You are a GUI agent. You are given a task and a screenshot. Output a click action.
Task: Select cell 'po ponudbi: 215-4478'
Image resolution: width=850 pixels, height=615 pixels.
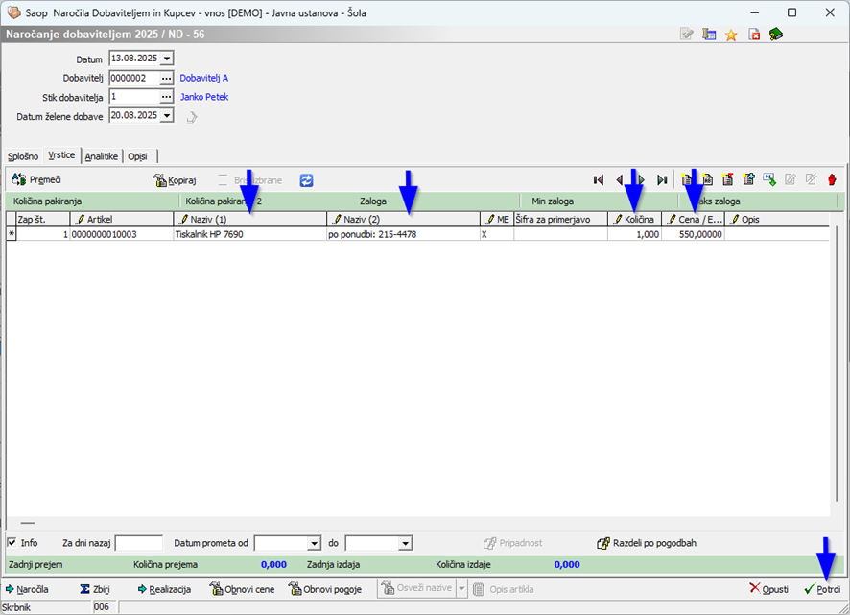(403, 234)
